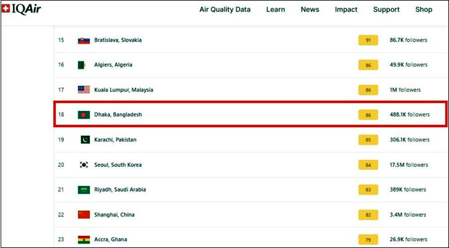Open Bratislava, Slovakia city link
The width and height of the screenshot is (449, 248).
click(x=118, y=40)
